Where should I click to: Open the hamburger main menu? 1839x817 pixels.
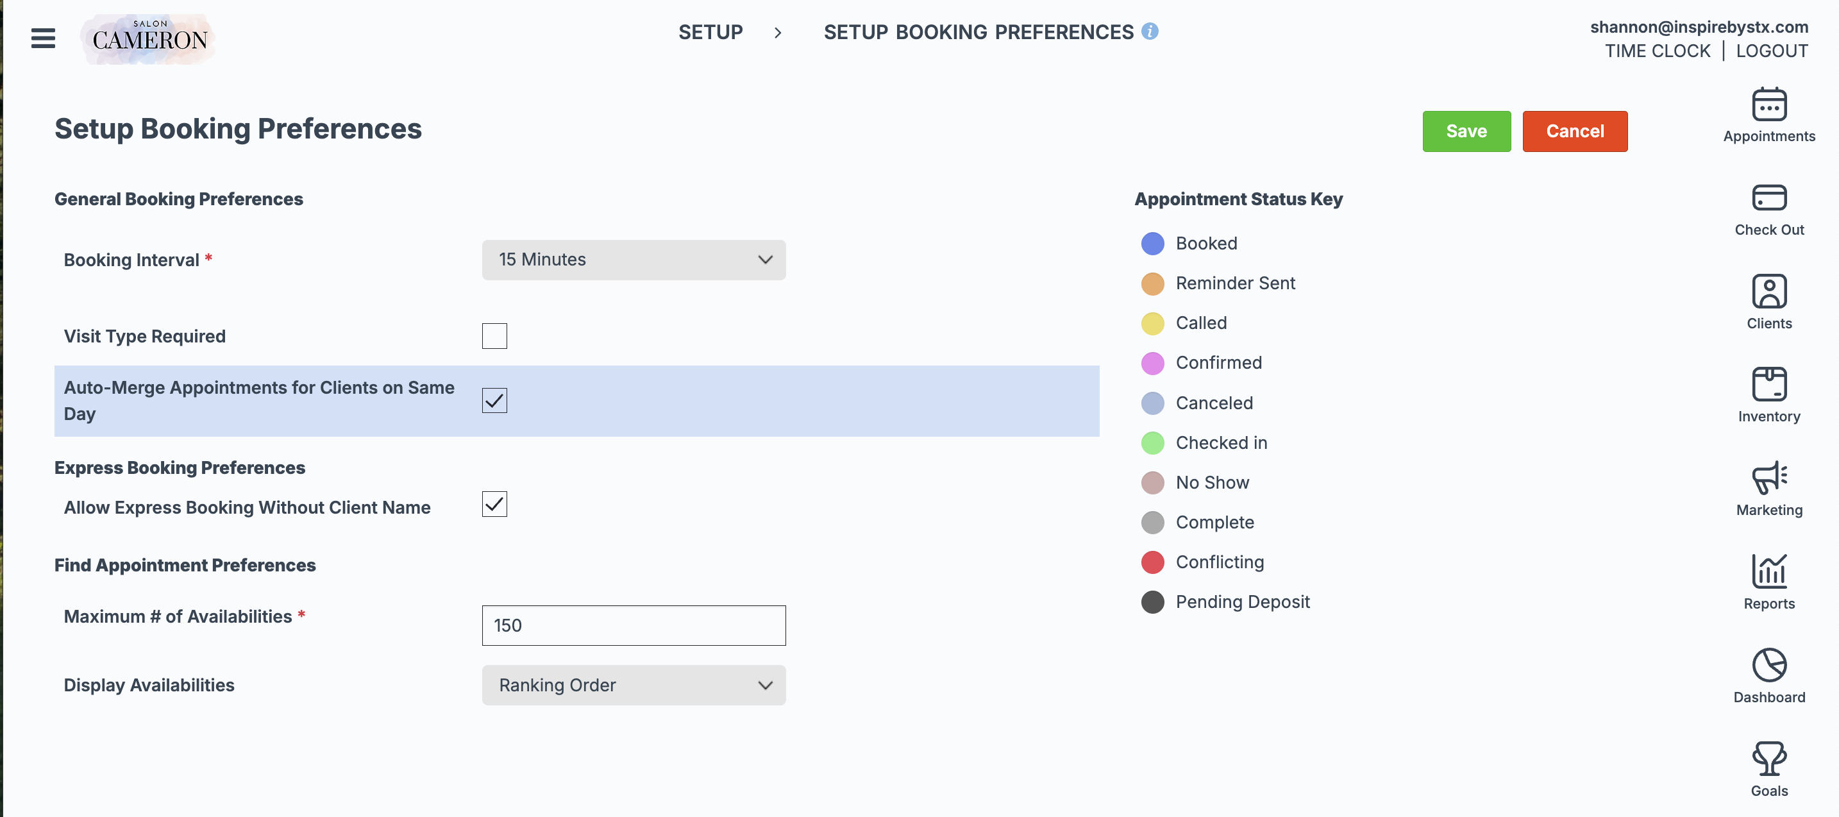click(43, 38)
